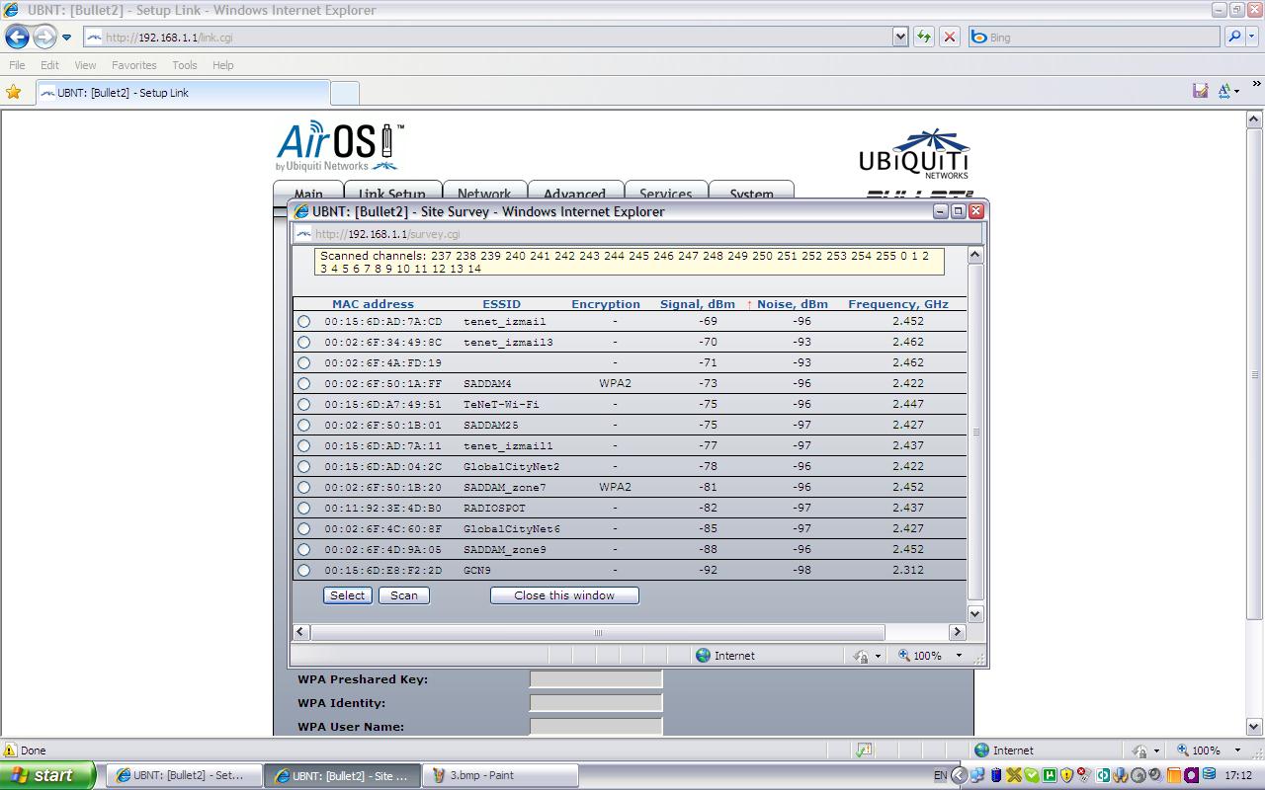Open the main window zoom level dropdown
Image resolution: width=1265 pixels, height=790 pixels.
(1236, 750)
